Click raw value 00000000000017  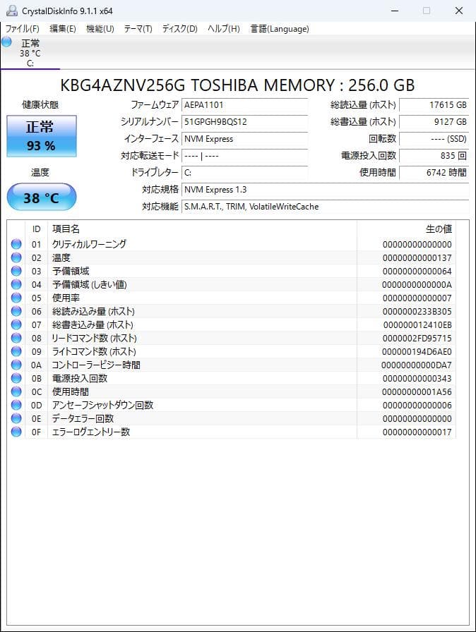point(417,432)
